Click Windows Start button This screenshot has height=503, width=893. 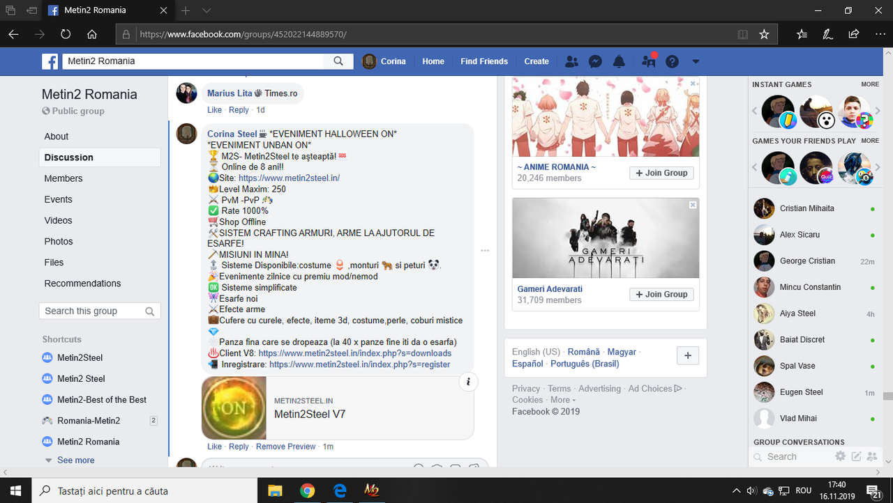click(15, 490)
